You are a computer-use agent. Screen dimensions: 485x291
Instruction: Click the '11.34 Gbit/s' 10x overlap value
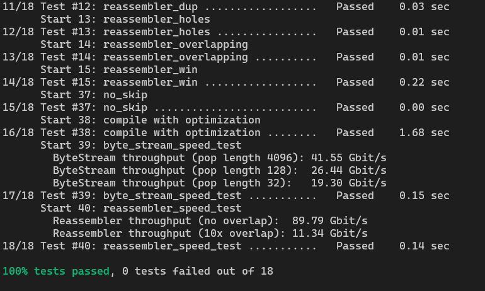coord(330,234)
